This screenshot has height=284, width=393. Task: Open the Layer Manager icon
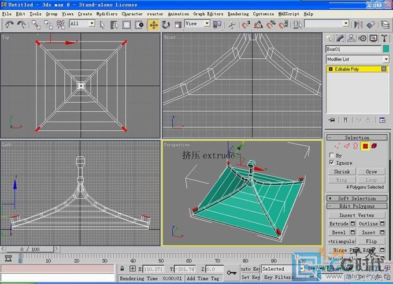tap(385, 24)
